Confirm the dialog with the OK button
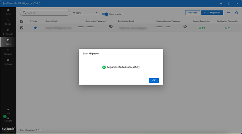This screenshot has width=242, height=134. [x=154, y=80]
